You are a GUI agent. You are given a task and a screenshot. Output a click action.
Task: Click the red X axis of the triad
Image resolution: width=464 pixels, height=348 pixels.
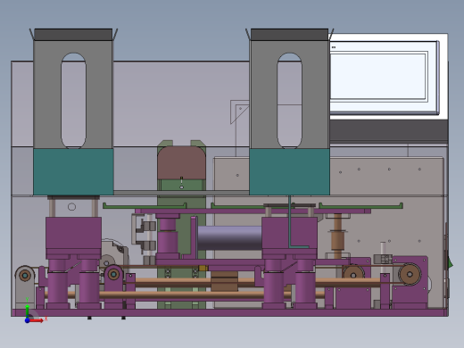tap(37, 320)
